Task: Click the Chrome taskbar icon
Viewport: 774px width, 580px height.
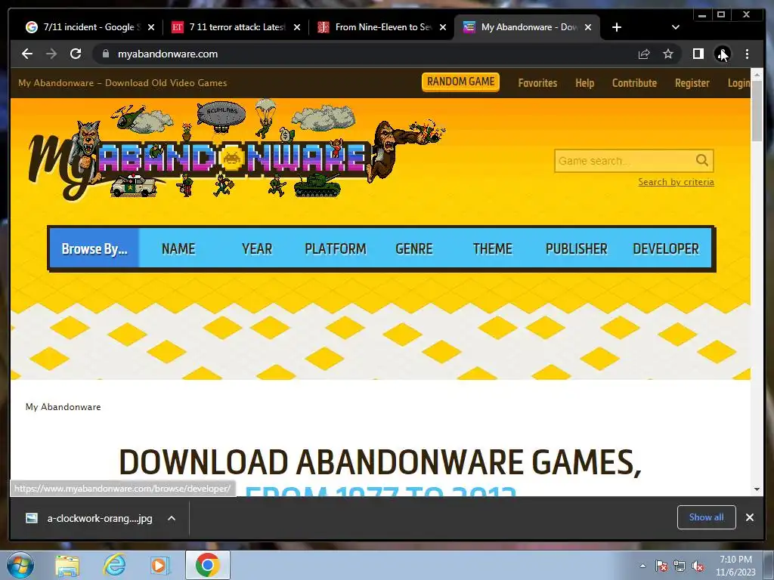Action: click(x=207, y=565)
